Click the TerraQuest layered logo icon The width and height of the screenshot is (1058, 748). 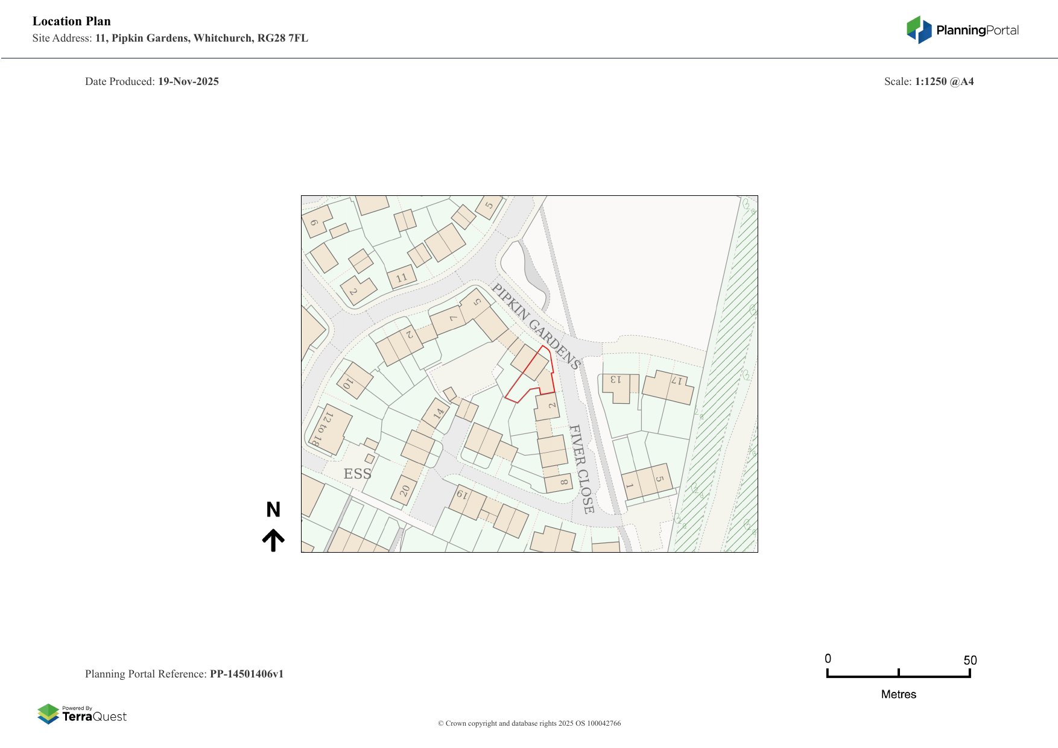tap(48, 714)
